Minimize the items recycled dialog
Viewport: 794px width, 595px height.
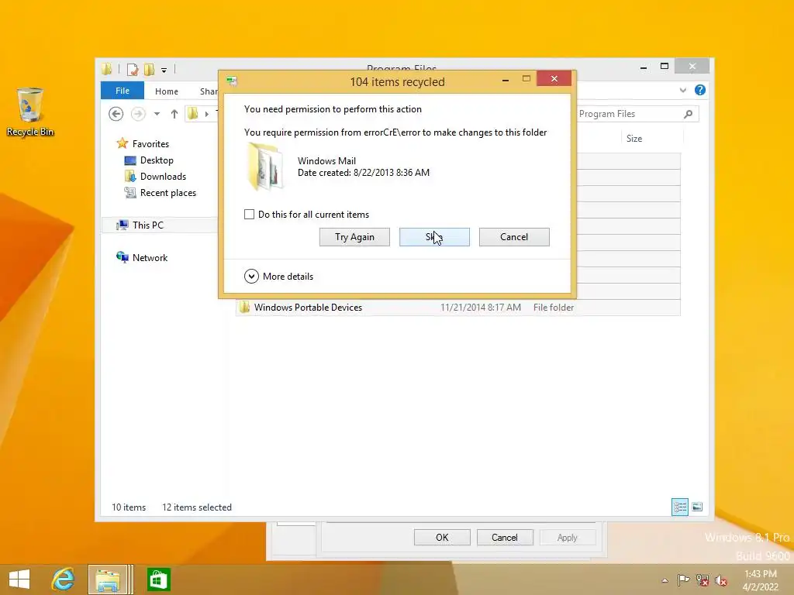(505, 80)
